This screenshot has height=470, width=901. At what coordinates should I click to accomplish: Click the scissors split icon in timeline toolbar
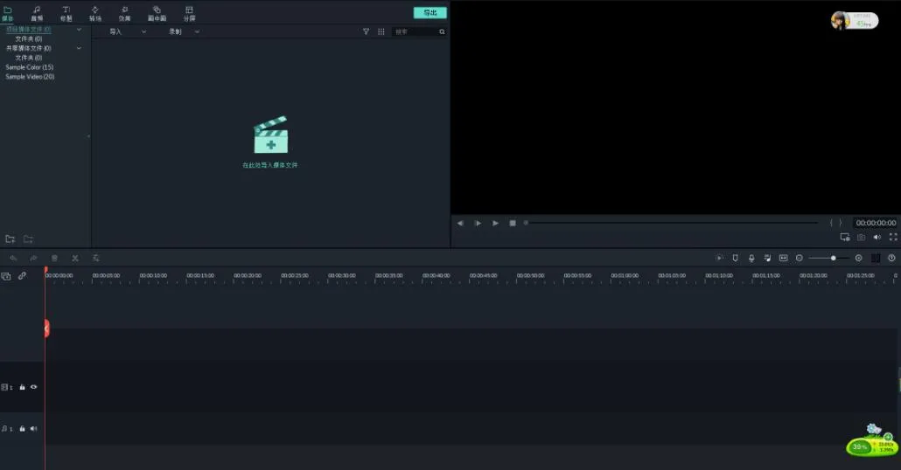click(75, 259)
